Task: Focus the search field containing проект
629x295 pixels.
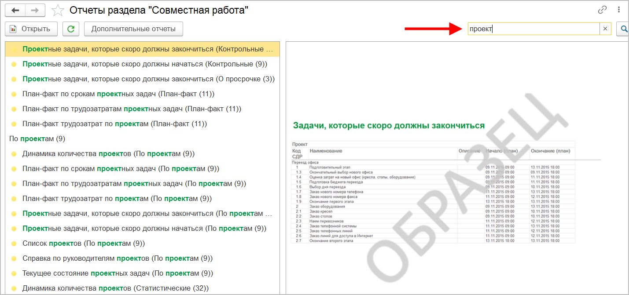Action: [x=533, y=29]
